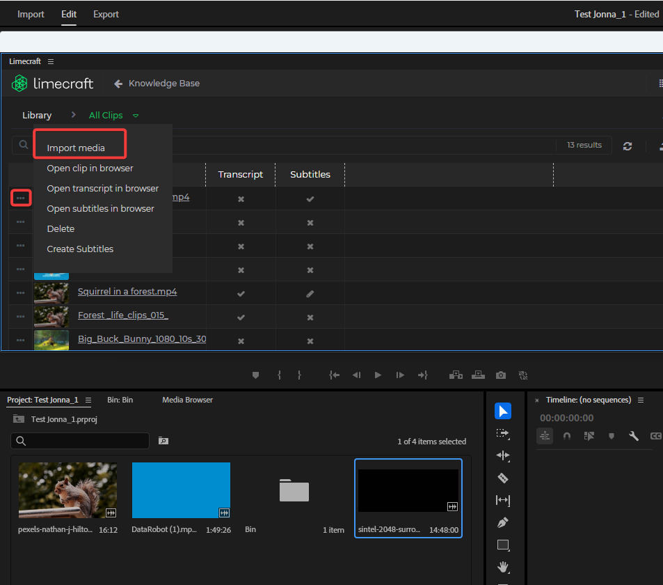Image resolution: width=663 pixels, height=585 pixels.
Task: Expand the All Clips dropdown
Action: coord(136,116)
